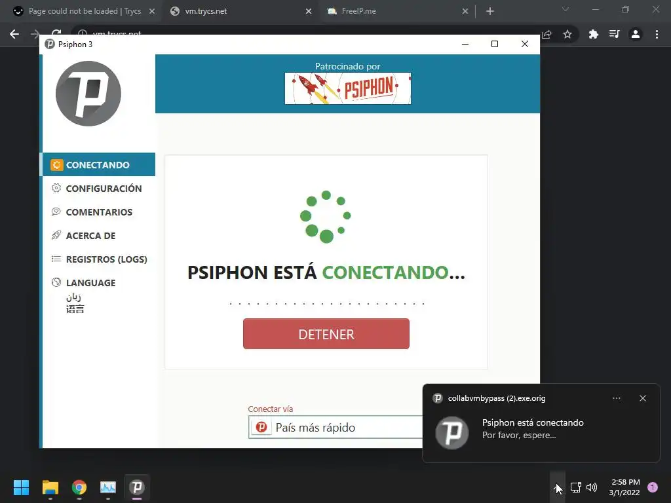Open the clock and date 2:58 PM
The height and width of the screenshot is (503, 671).
point(624,487)
